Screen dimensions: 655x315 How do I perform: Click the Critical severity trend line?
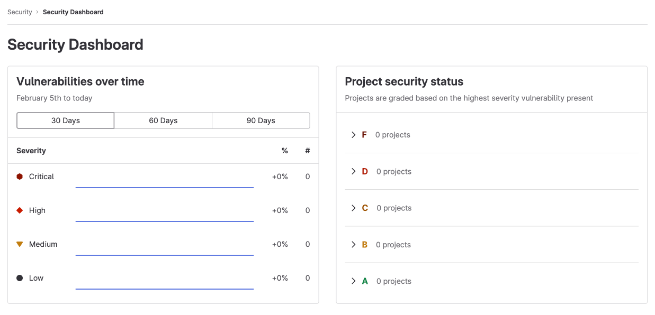pyautogui.click(x=164, y=186)
